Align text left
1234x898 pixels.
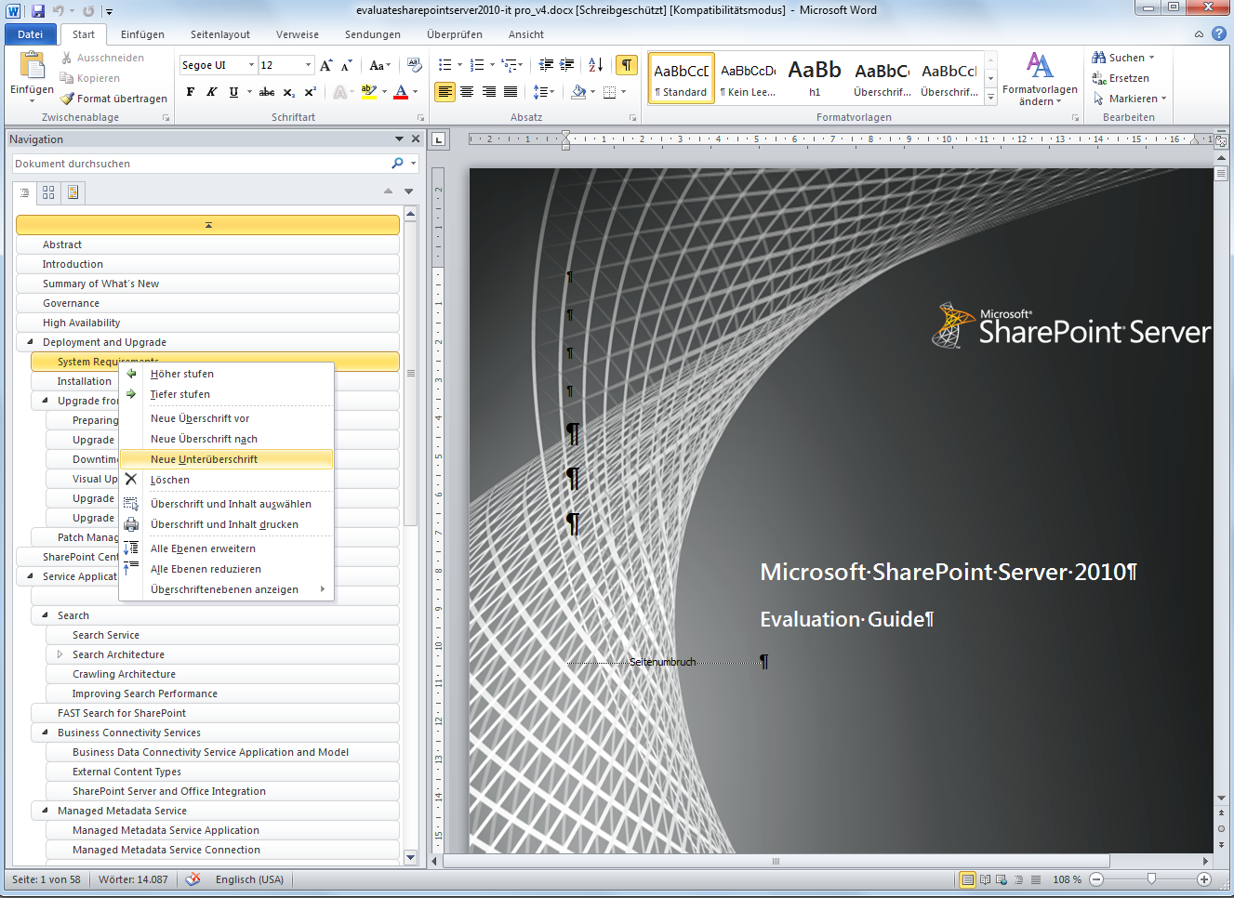tap(445, 92)
